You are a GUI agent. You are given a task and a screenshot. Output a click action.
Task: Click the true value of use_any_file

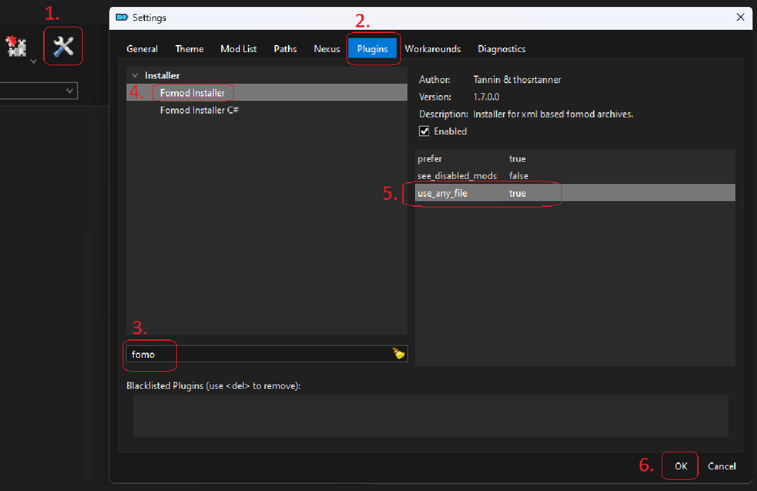[517, 193]
